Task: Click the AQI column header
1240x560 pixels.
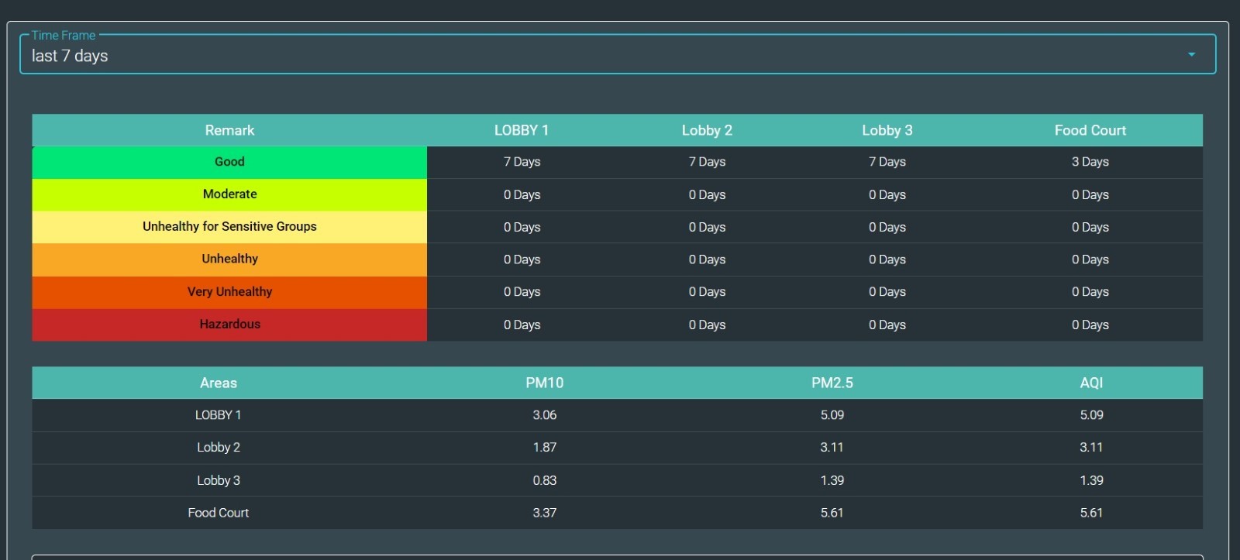Action: (x=1091, y=383)
